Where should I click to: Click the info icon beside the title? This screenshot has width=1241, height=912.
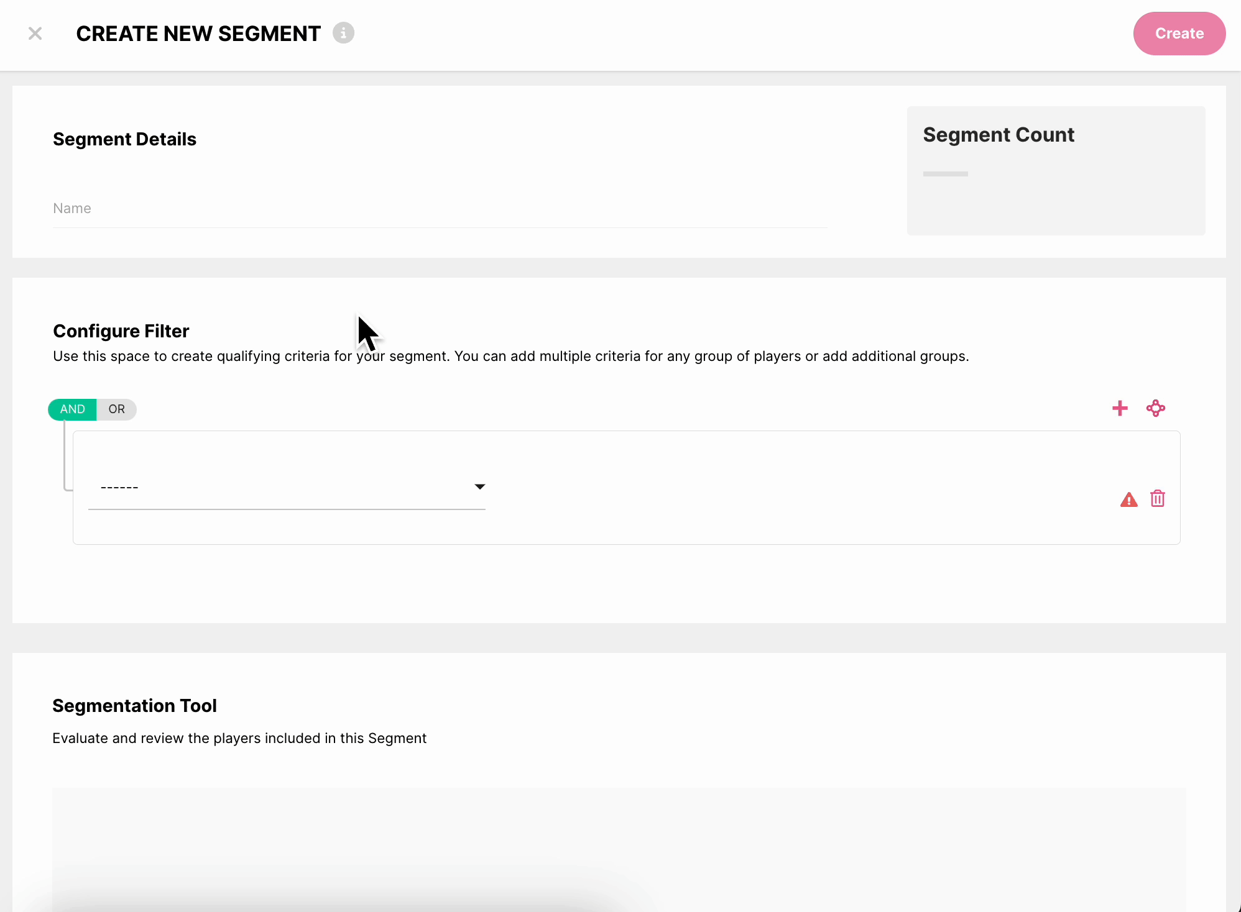343,33
